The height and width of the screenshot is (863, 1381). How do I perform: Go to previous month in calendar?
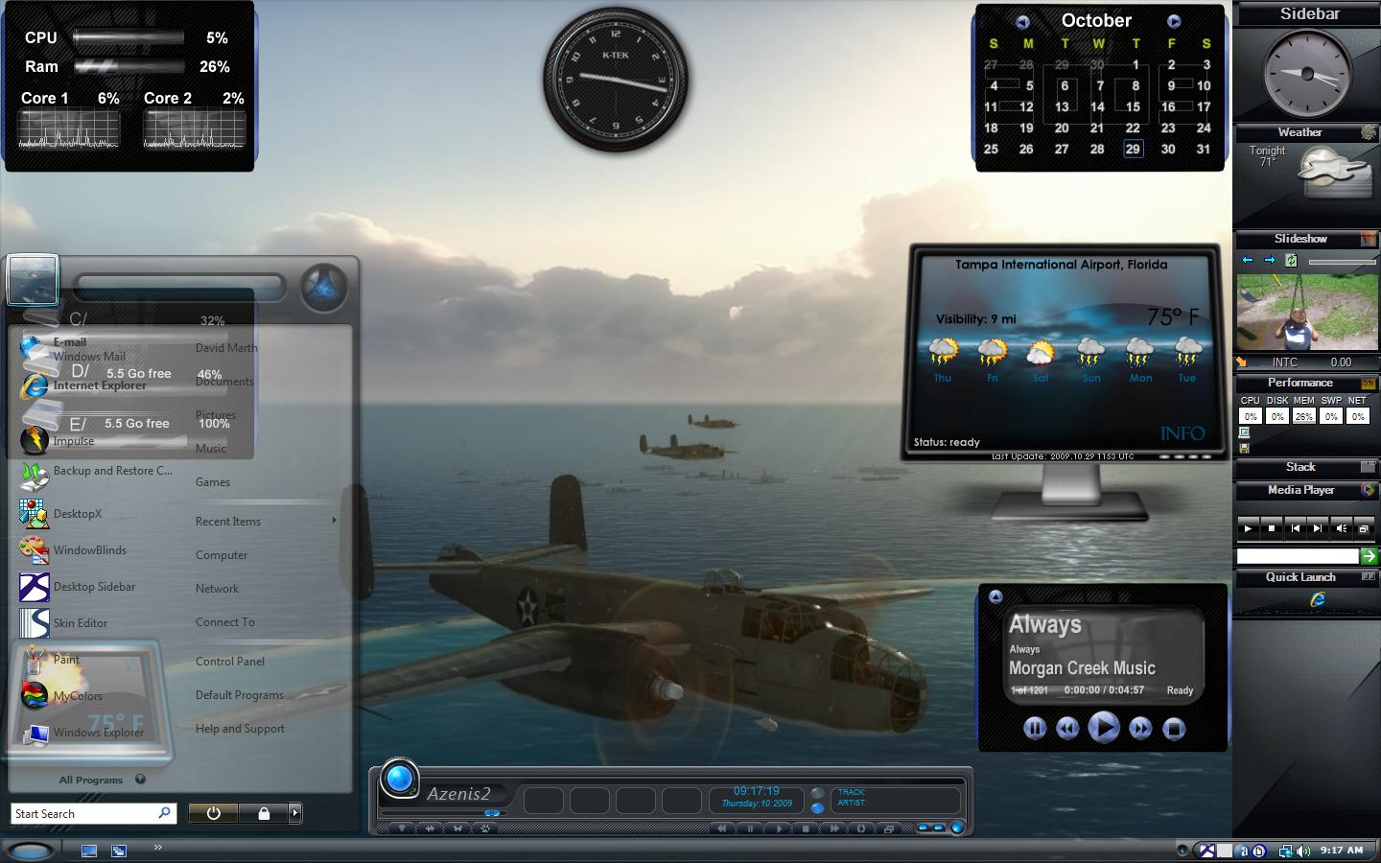(1022, 21)
